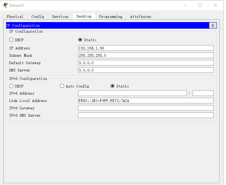Click the IP Address field showing 192.168.1.66
This screenshot has width=226, height=185.
pyautogui.click(x=146, y=48)
